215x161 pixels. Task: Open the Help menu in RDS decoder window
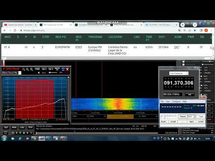pos(185,102)
